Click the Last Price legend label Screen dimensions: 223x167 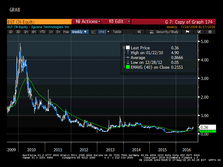click(x=140, y=48)
